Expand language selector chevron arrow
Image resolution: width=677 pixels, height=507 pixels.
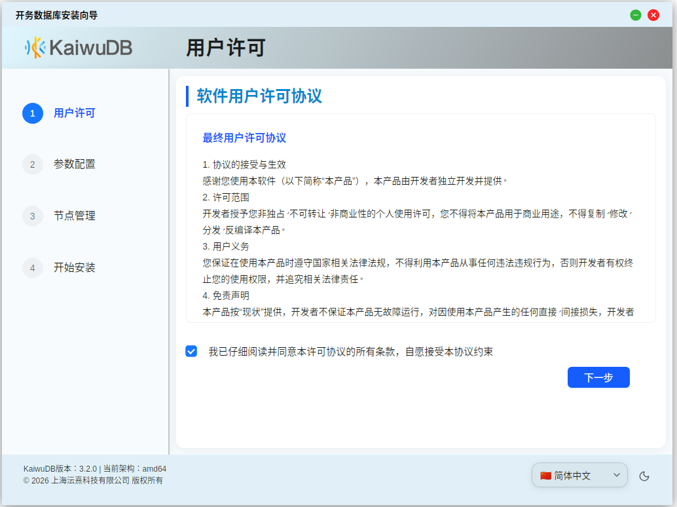point(617,475)
